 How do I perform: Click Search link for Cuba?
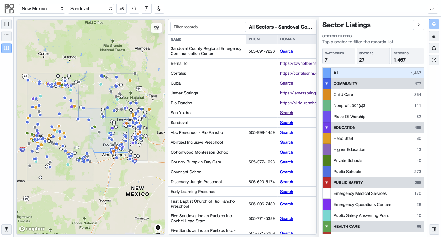click(286, 83)
